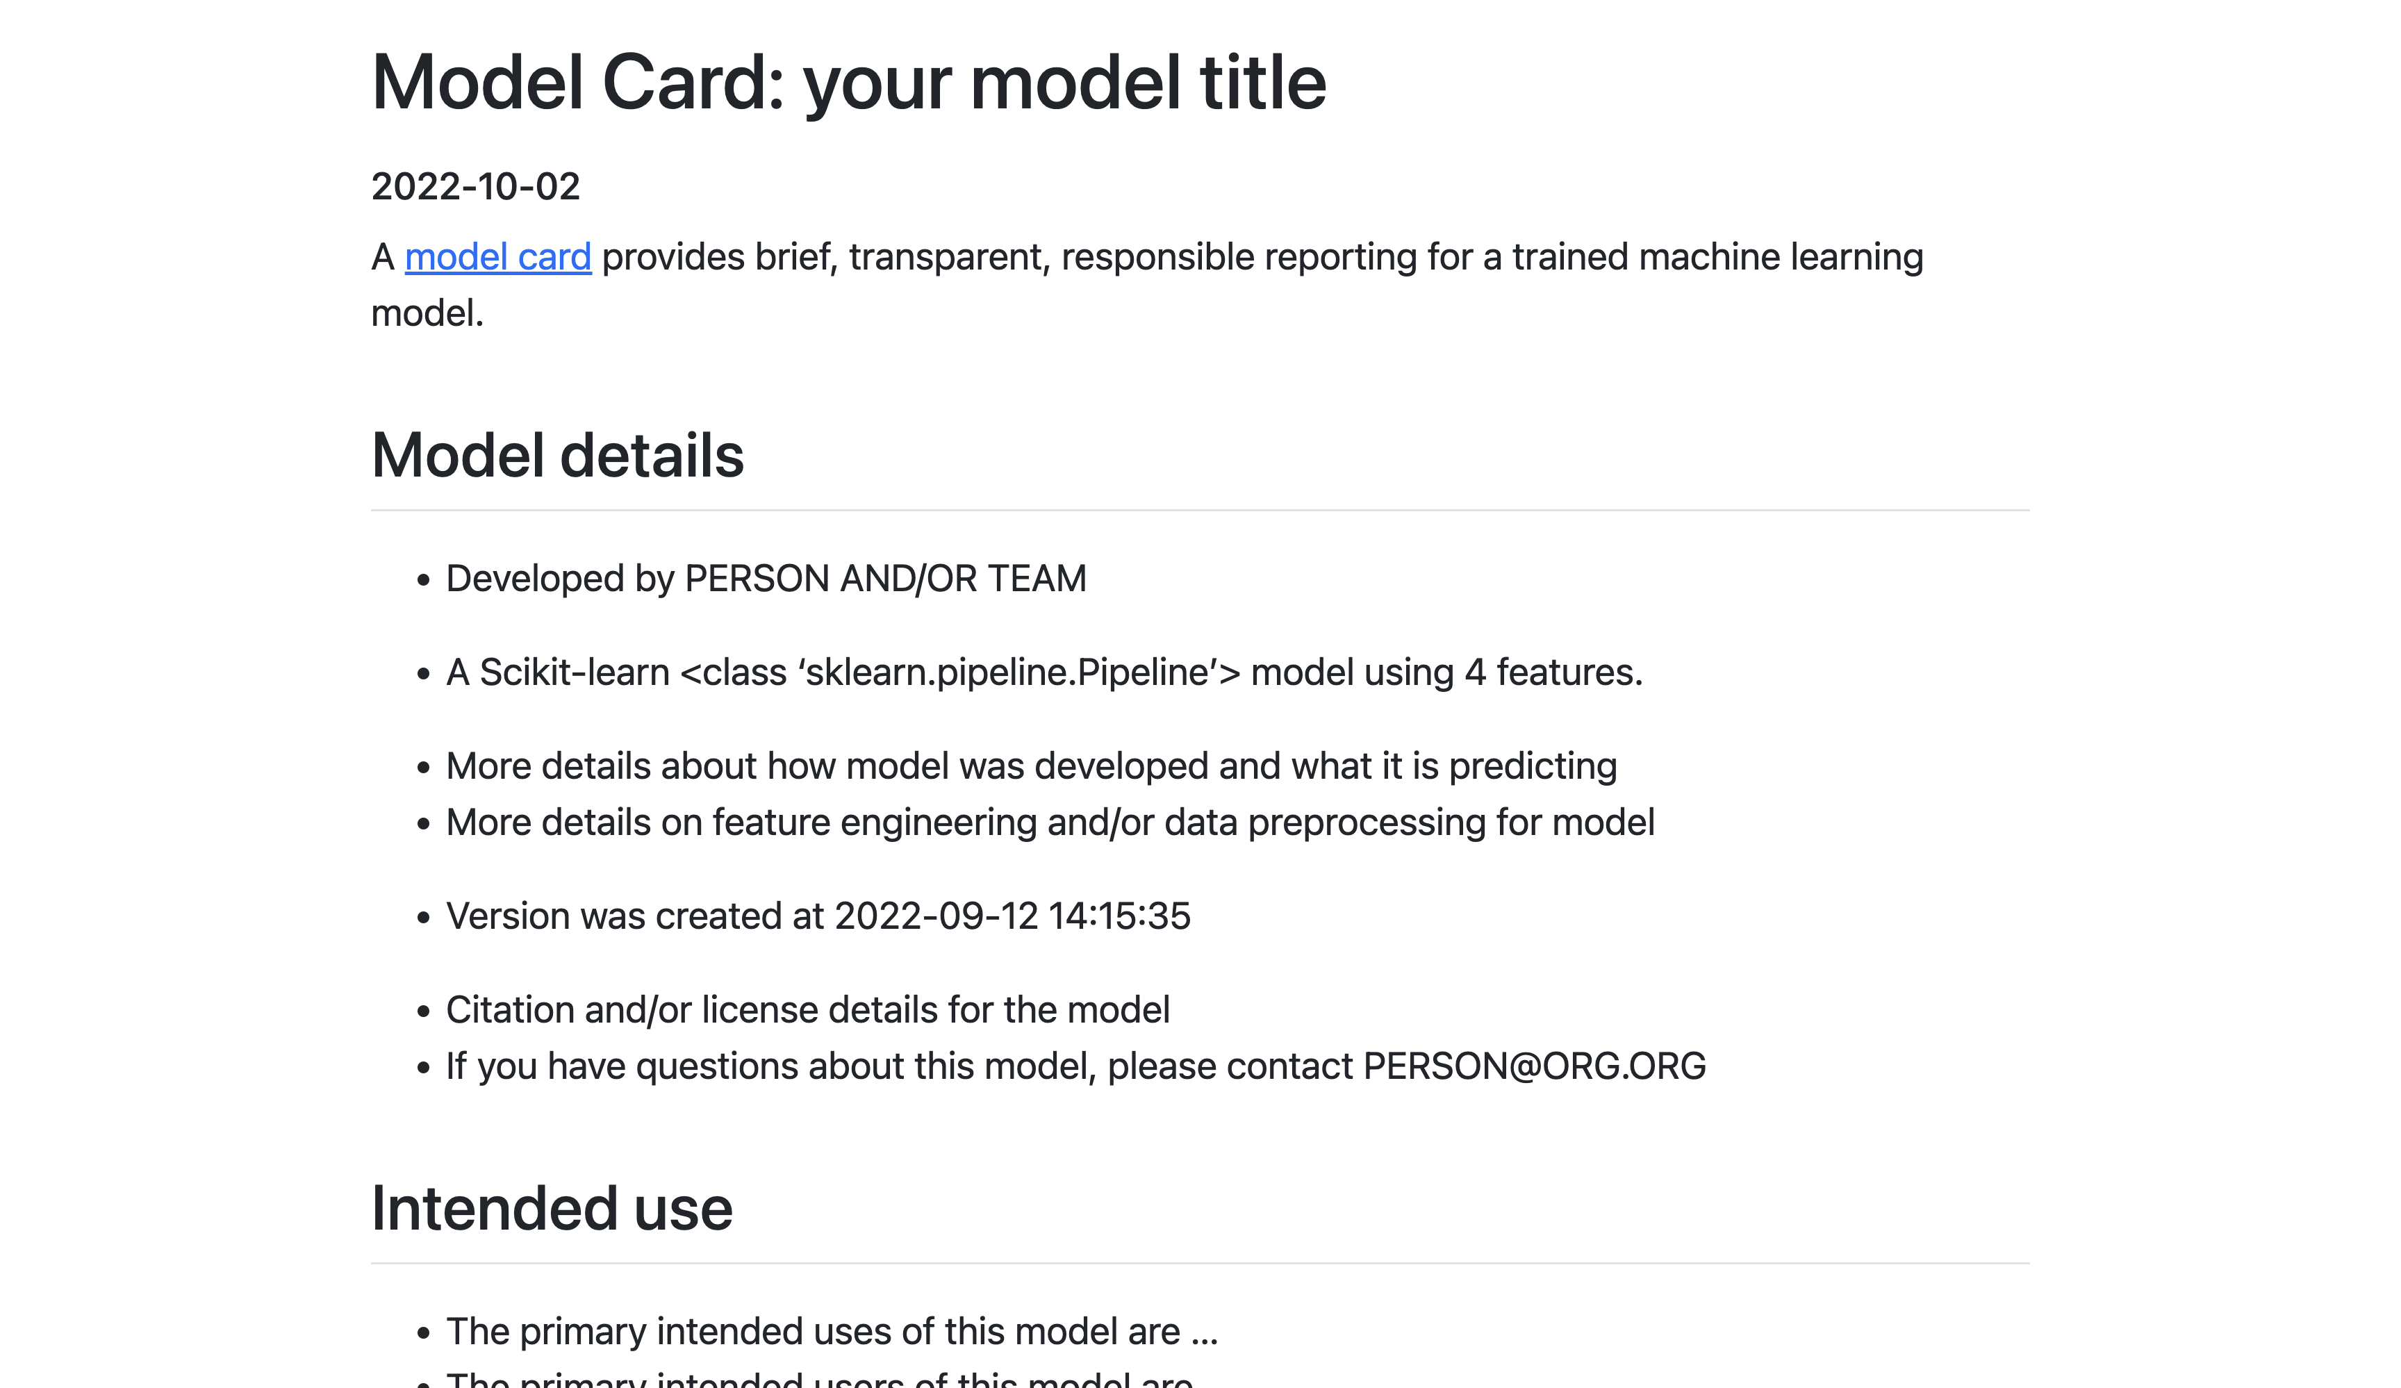Click the 'feature engineering and/or data preprocessing' bullet
Screen dimensions: 2401x1388
pos(1049,822)
